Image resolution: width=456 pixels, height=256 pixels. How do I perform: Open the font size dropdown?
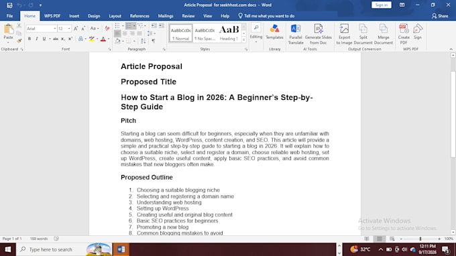(64, 28)
